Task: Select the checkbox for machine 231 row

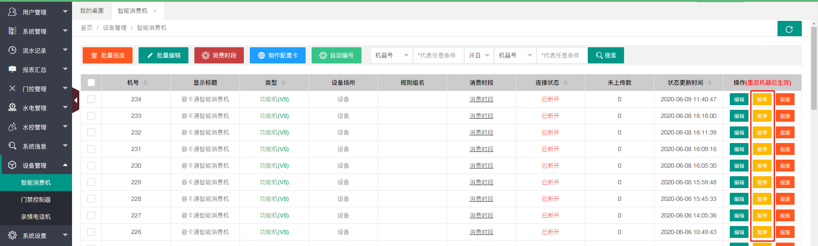Action: [91, 149]
